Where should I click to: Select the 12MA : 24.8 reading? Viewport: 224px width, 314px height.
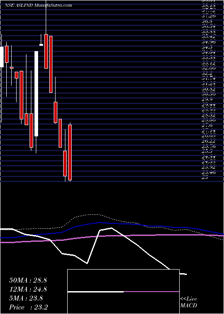click(x=28, y=289)
